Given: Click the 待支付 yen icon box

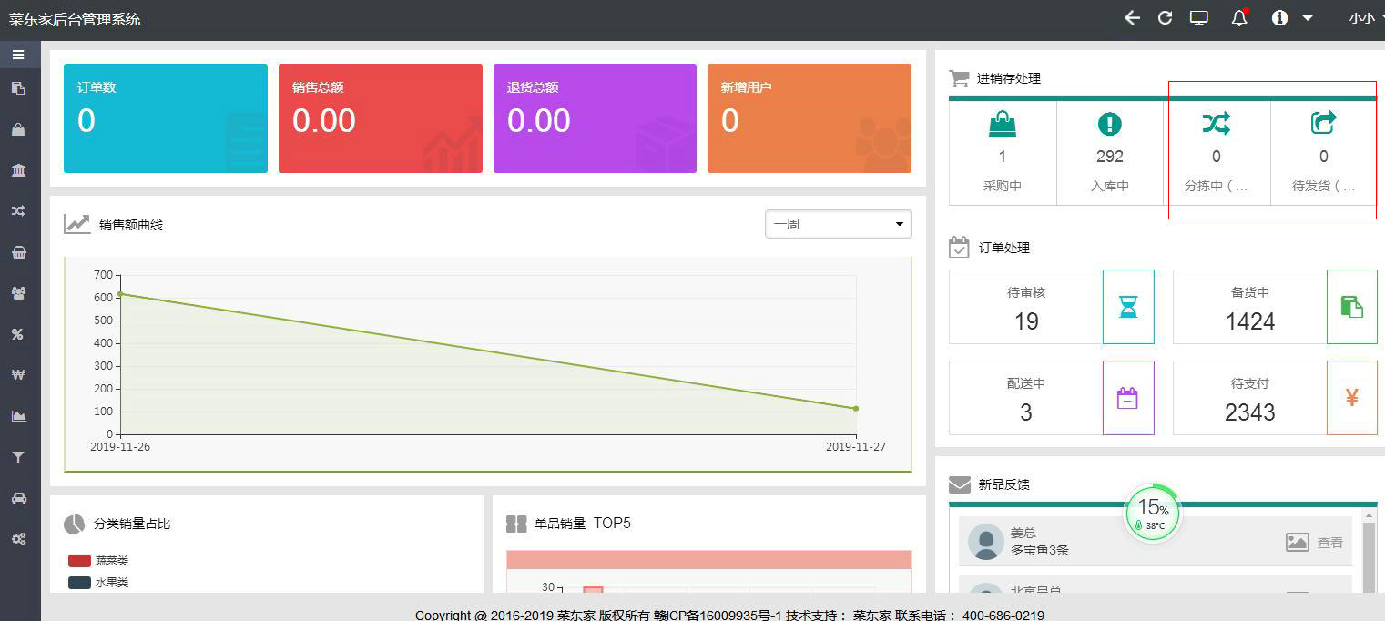Looking at the screenshot, I should [1351, 398].
